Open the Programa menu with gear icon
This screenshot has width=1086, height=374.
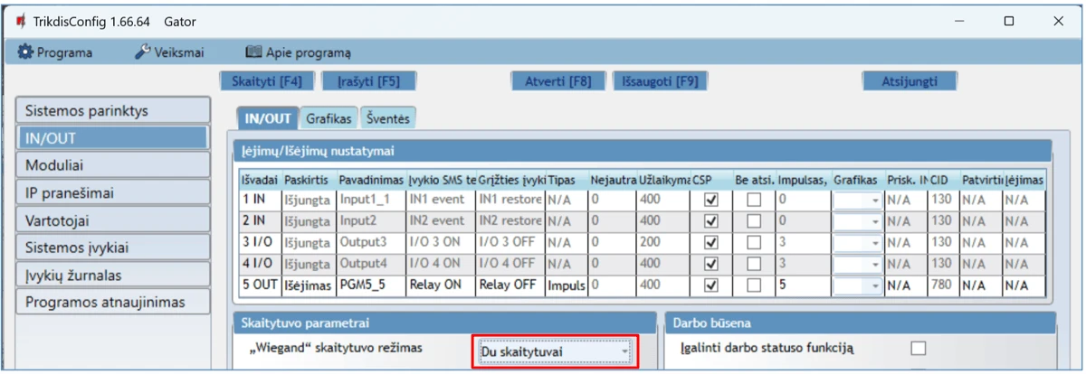point(56,52)
